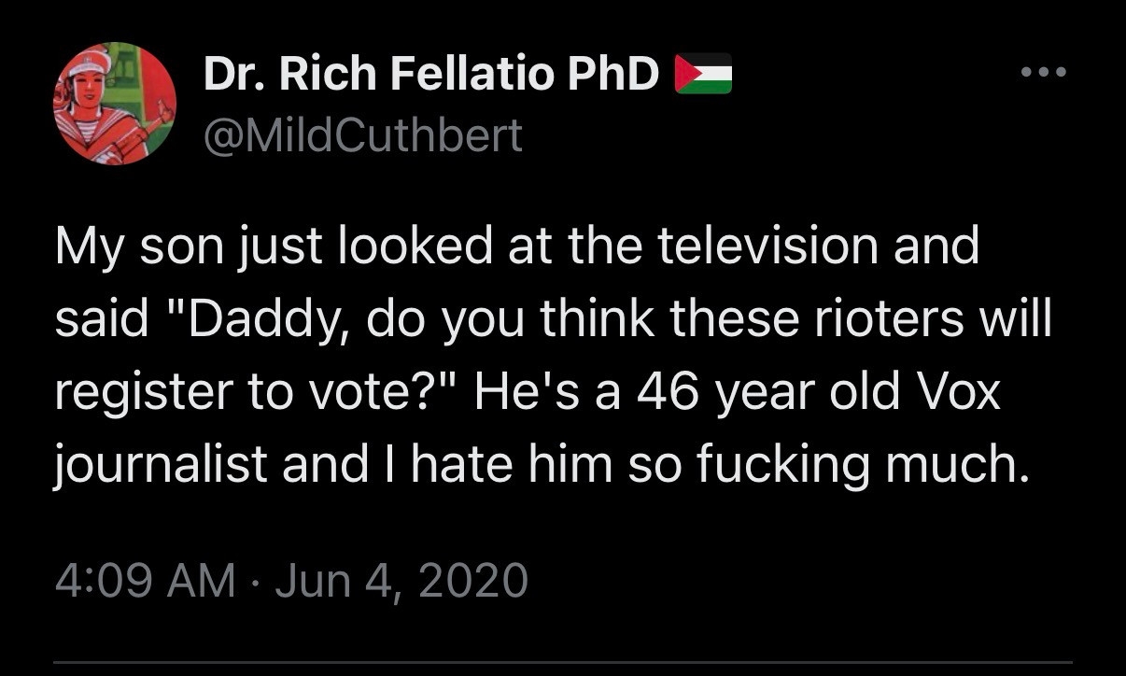Click the Palestinian flag emoji beside the name
Screen dimensions: 1126x676
[x=703, y=75]
